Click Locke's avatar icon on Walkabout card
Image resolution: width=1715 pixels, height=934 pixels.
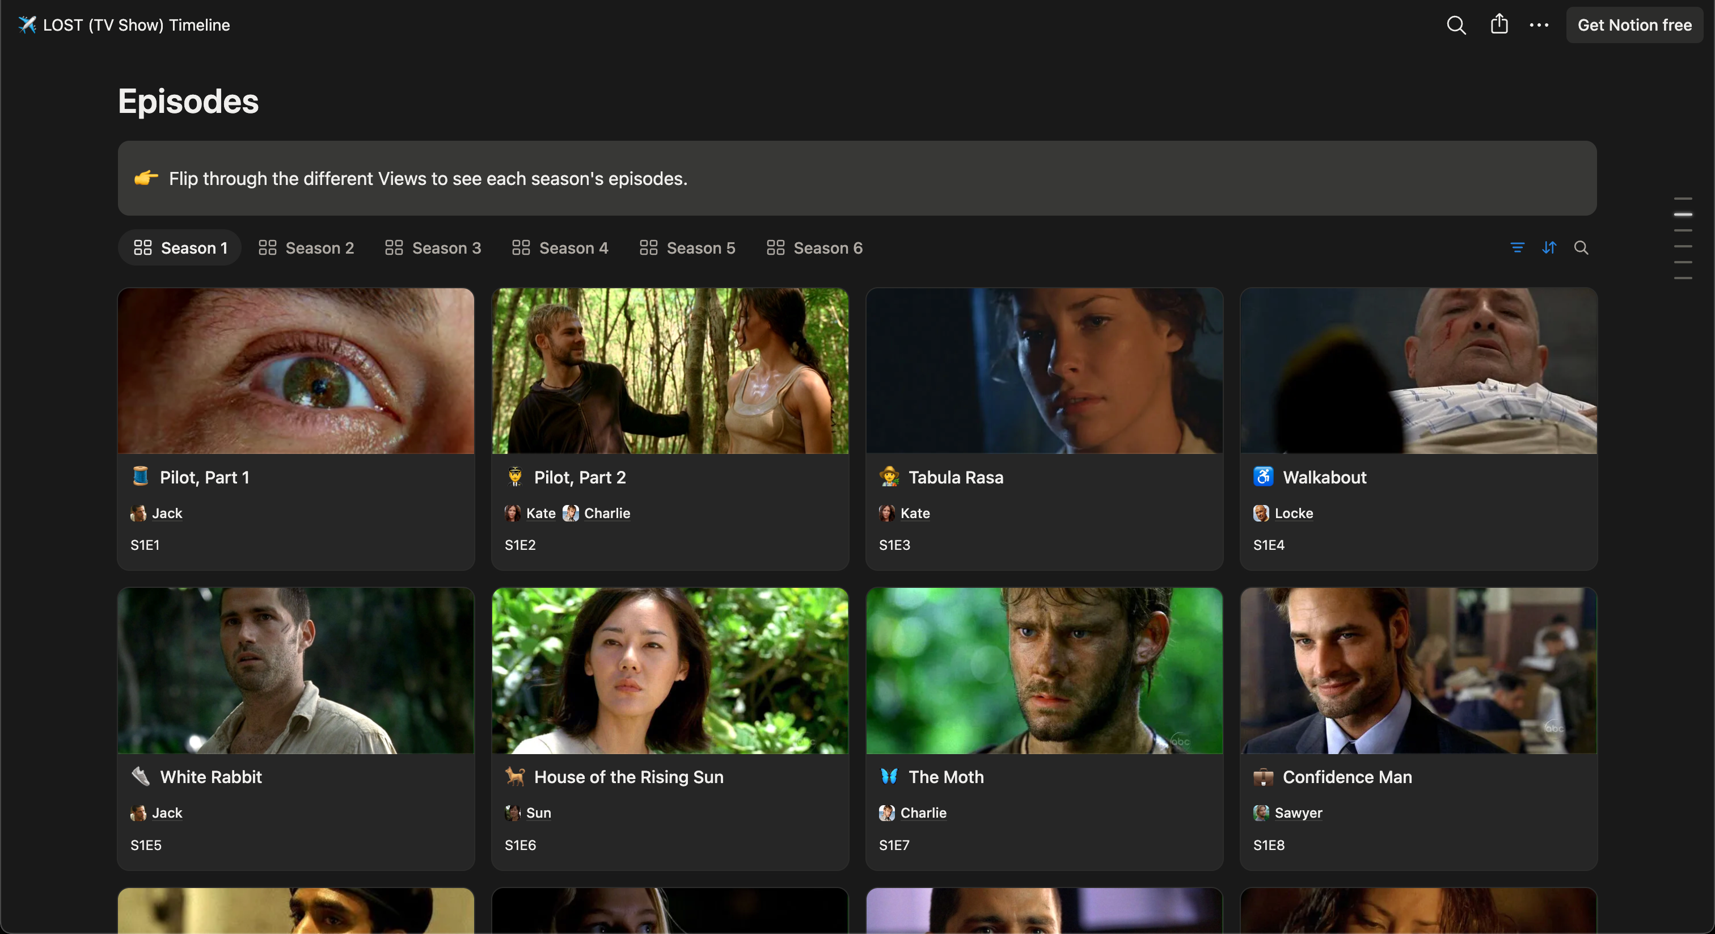point(1261,513)
